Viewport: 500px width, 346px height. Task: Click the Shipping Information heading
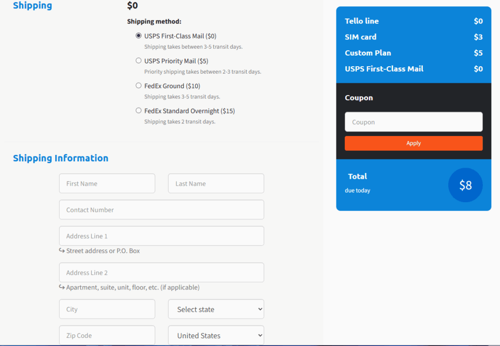[x=61, y=158]
